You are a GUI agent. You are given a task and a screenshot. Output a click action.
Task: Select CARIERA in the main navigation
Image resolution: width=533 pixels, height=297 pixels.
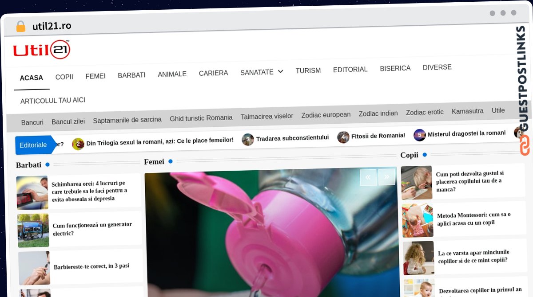(x=213, y=73)
